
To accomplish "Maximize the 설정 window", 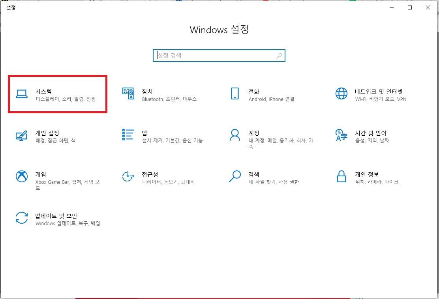I will [410, 7].
